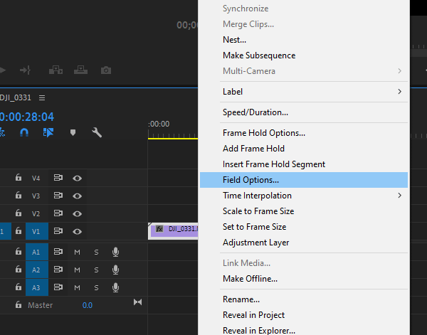Screen dimensions: 427x335
Task: Open DJI_0331 sequence panel menu
Action: 42,97
